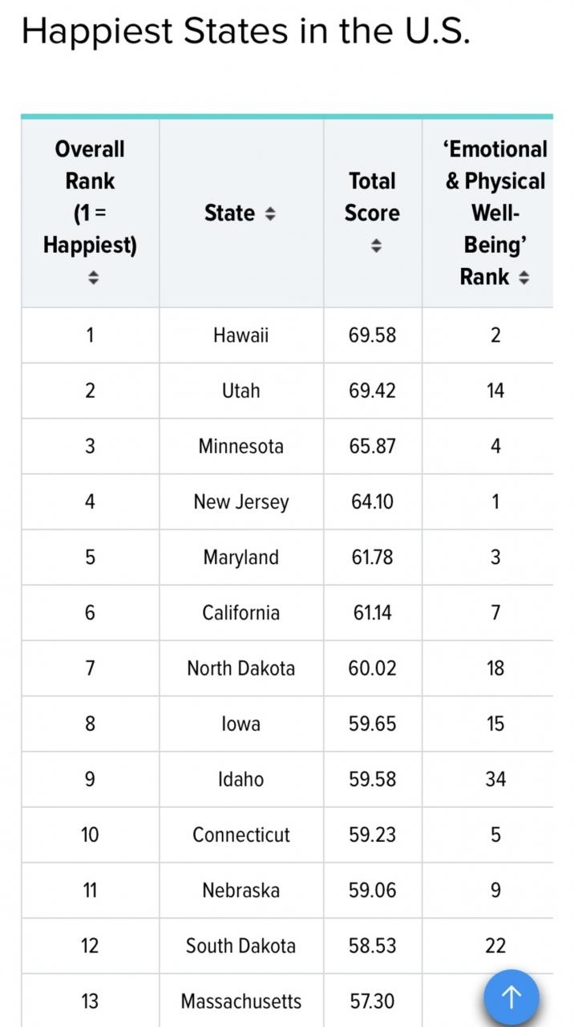
Task: Click the State column header text
Action: point(229,213)
